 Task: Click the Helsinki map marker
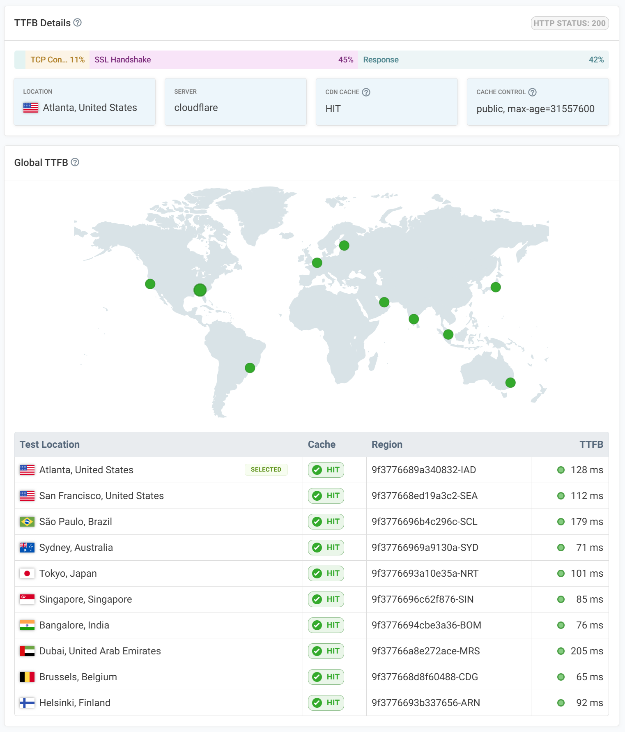coord(344,246)
